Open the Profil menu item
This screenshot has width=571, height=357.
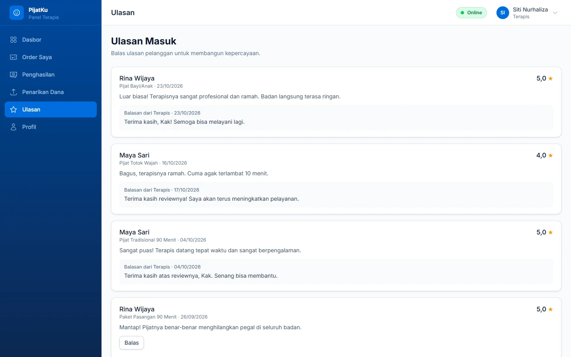click(x=51, y=127)
